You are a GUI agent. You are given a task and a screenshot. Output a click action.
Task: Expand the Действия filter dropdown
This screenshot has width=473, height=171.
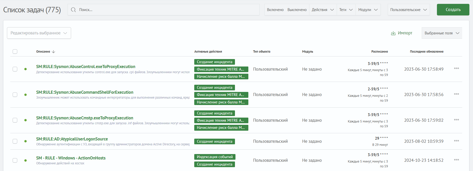point(323,10)
